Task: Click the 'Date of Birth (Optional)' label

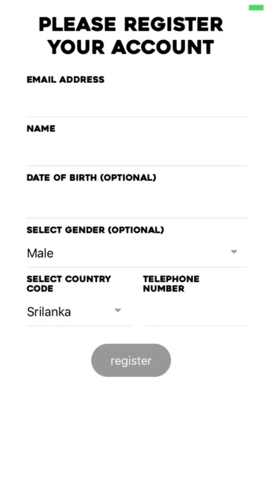Action: (x=92, y=178)
